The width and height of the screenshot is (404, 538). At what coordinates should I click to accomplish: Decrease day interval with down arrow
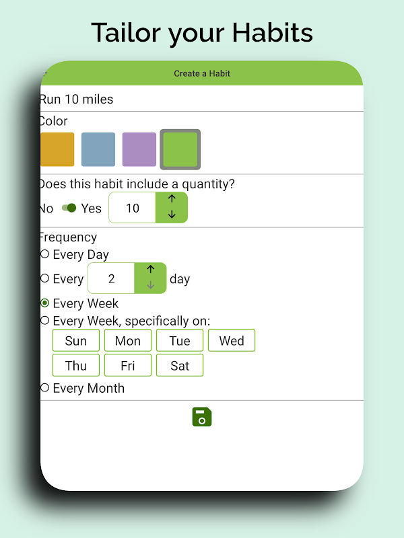pyautogui.click(x=150, y=286)
